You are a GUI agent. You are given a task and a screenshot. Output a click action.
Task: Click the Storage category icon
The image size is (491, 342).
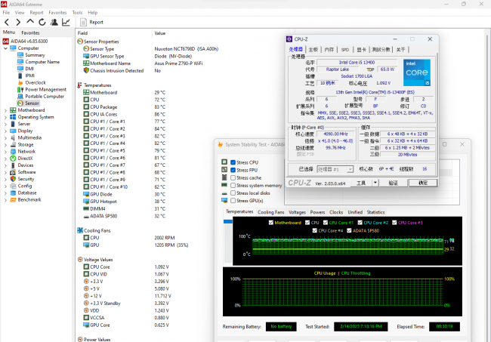[x=13, y=144]
